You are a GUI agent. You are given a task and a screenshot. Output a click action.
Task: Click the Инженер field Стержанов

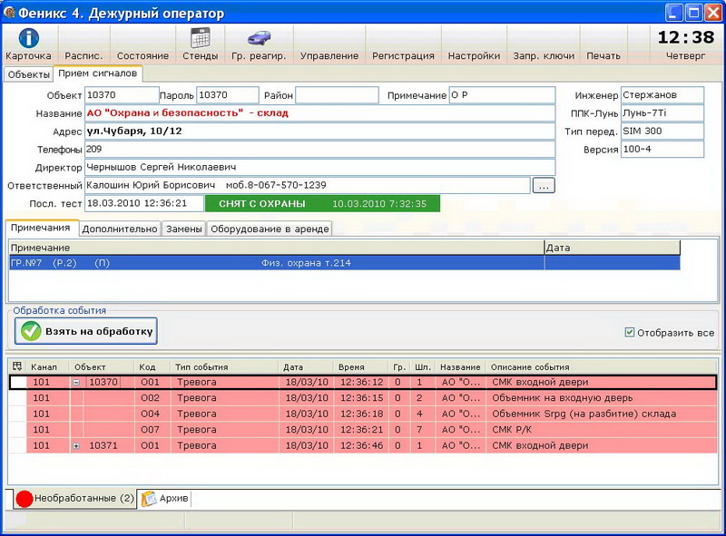(x=662, y=95)
